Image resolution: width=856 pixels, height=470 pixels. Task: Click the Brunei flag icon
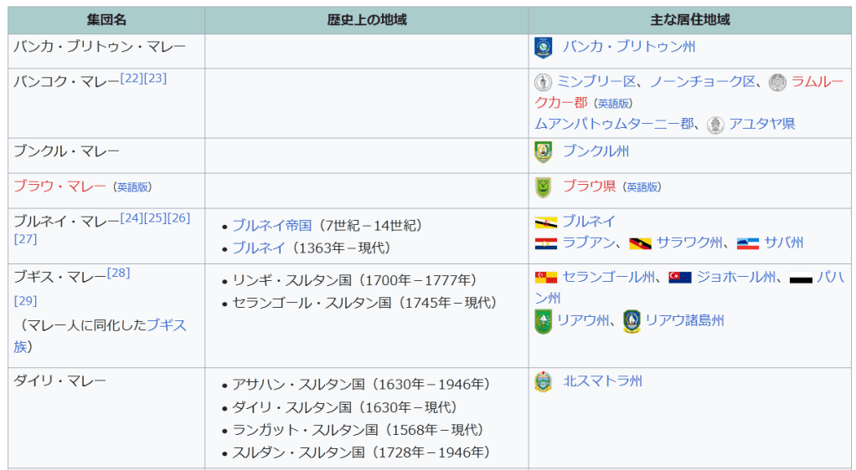[546, 222]
